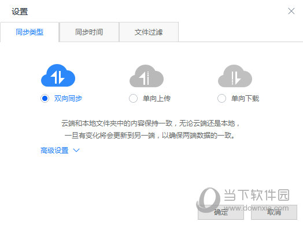Click the 单向上传 label text

(157, 99)
